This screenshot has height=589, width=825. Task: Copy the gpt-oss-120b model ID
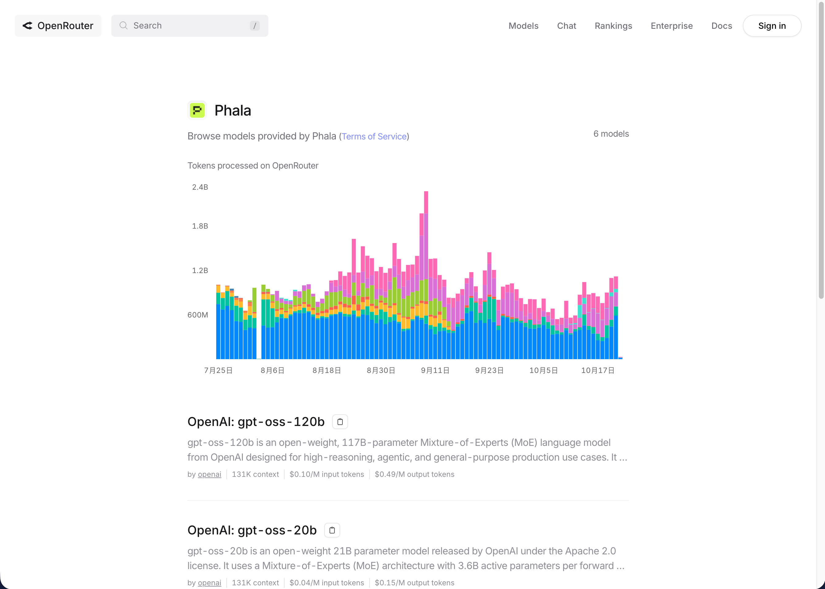[x=340, y=422]
